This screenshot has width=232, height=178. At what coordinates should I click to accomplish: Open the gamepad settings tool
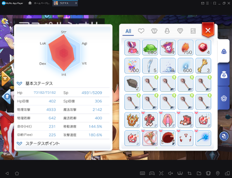pos(152,173)
